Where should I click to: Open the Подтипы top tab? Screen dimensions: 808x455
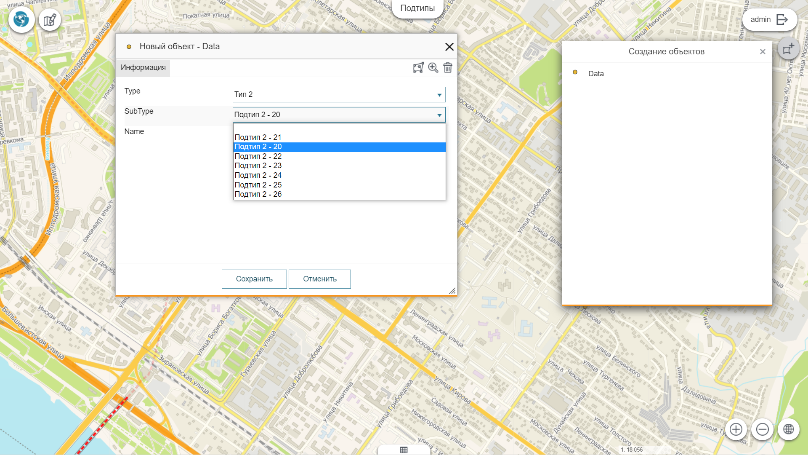pos(417,8)
